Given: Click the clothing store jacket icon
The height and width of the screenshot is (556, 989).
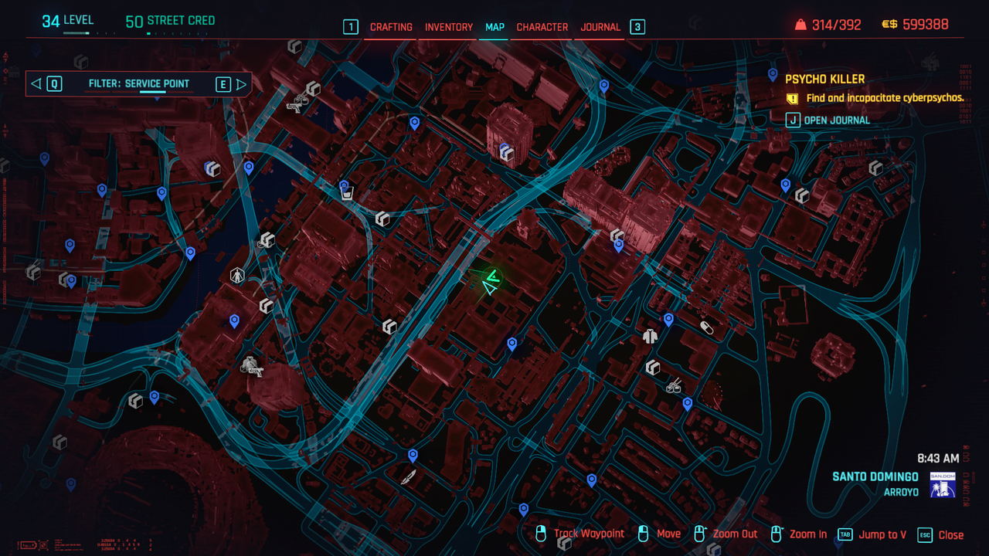Looking at the screenshot, I should click(x=649, y=336).
